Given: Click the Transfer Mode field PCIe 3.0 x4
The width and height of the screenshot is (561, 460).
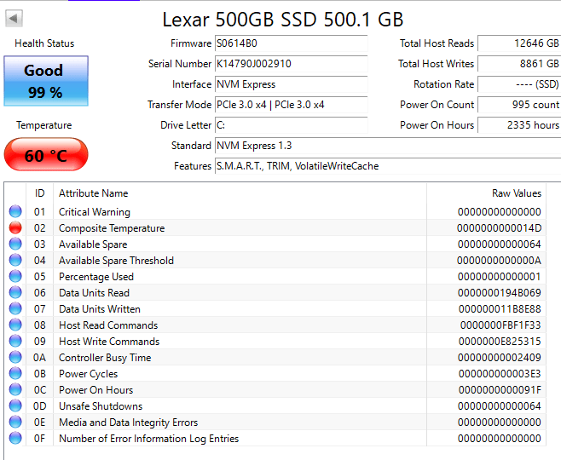Looking at the screenshot, I should pyautogui.click(x=292, y=105).
